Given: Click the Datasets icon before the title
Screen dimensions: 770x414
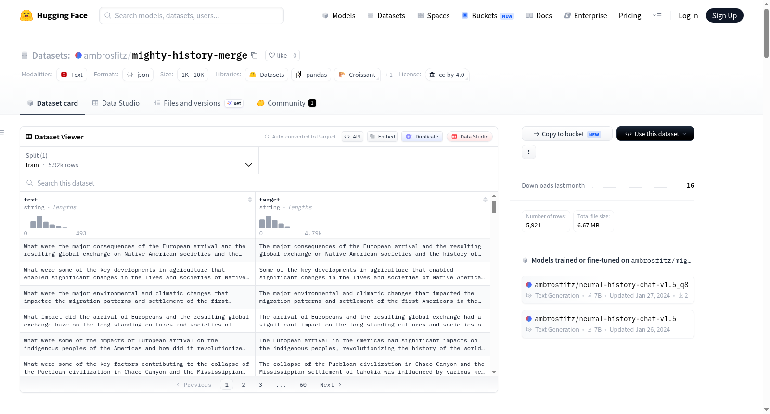Looking at the screenshot, I should 25,56.
